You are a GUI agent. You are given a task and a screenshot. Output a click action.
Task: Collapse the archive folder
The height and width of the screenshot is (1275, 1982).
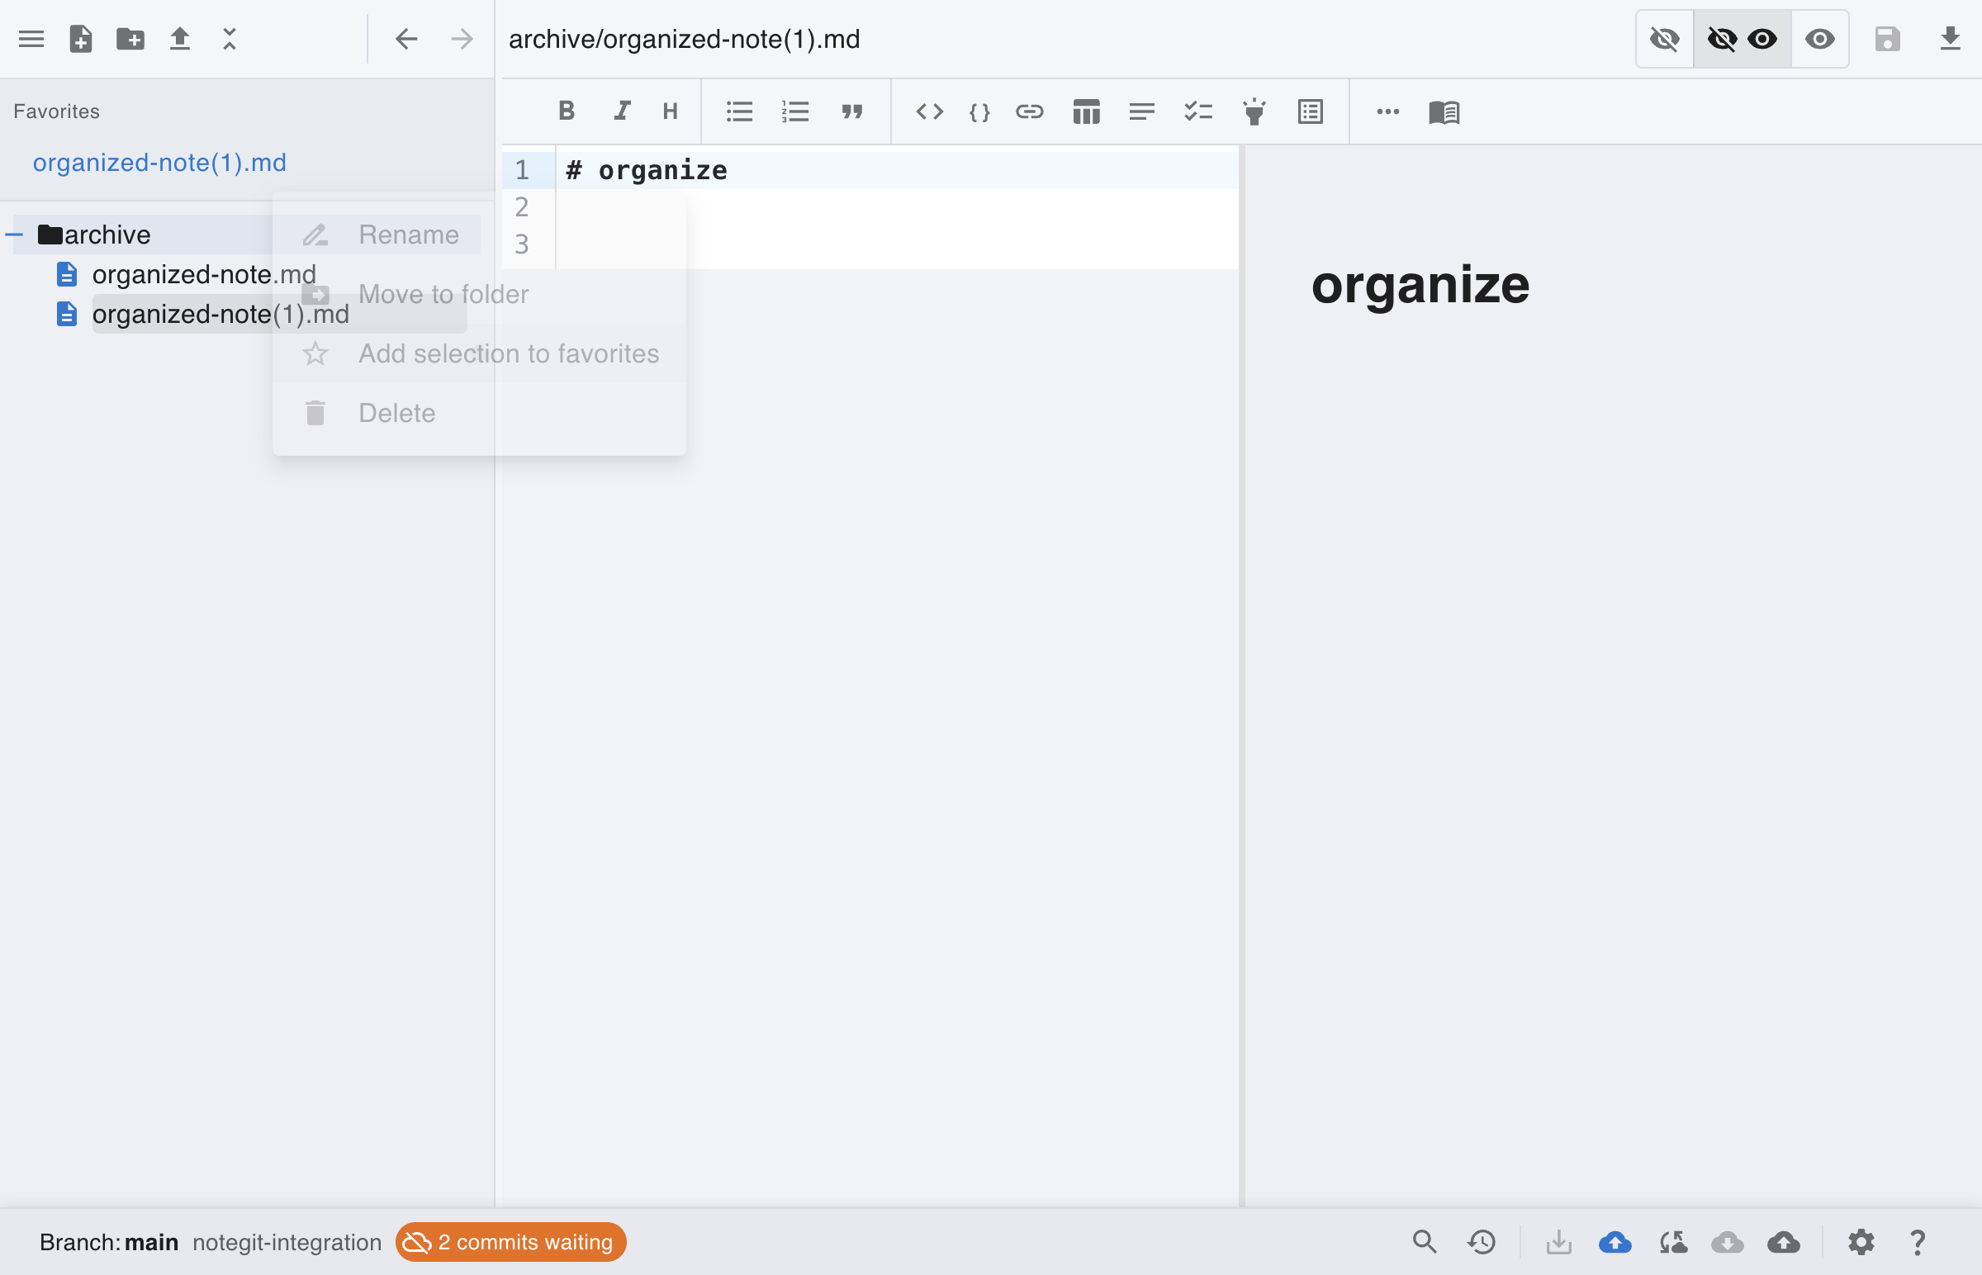click(14, 235)
